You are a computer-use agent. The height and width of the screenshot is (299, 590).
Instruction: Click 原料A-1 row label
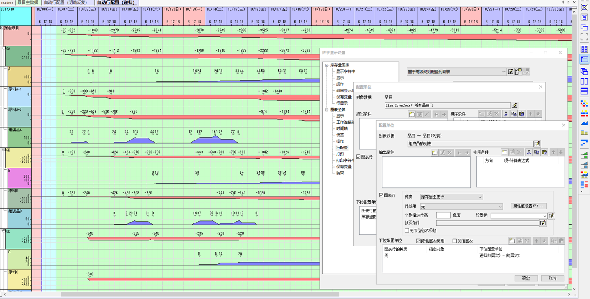pyautogui.click(x=15, y=89)
